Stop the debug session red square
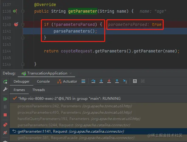The image size is (187, 142). 5,115
